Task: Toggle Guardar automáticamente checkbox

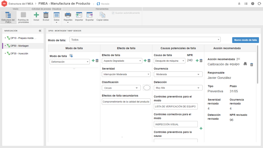Action: (x=113, y=13)
